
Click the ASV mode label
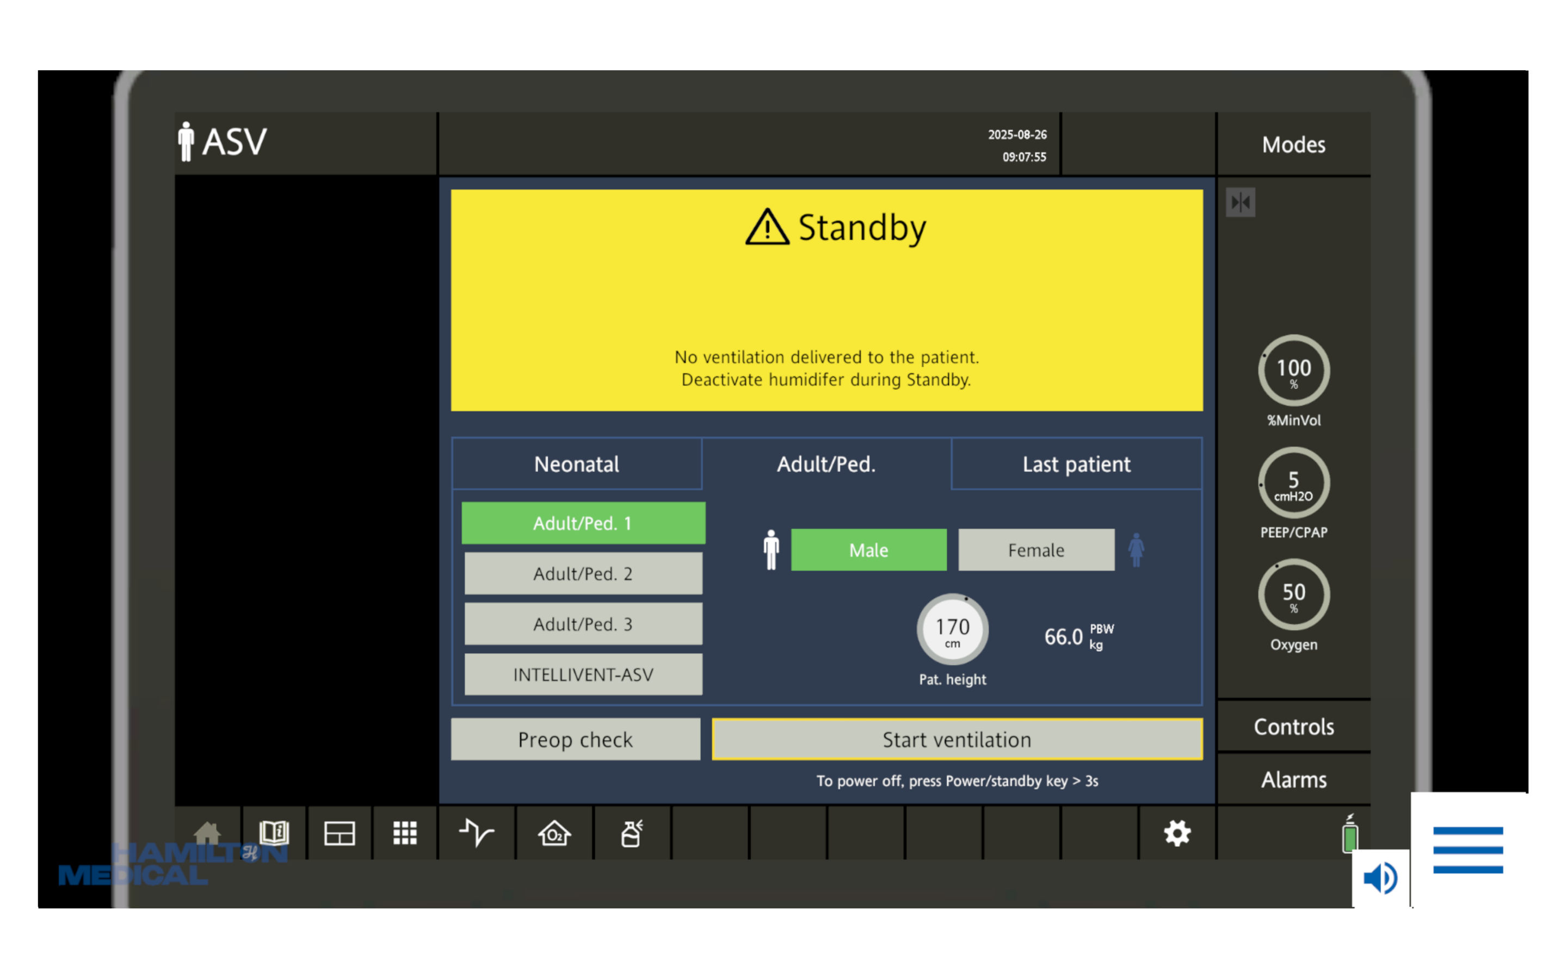234,141
